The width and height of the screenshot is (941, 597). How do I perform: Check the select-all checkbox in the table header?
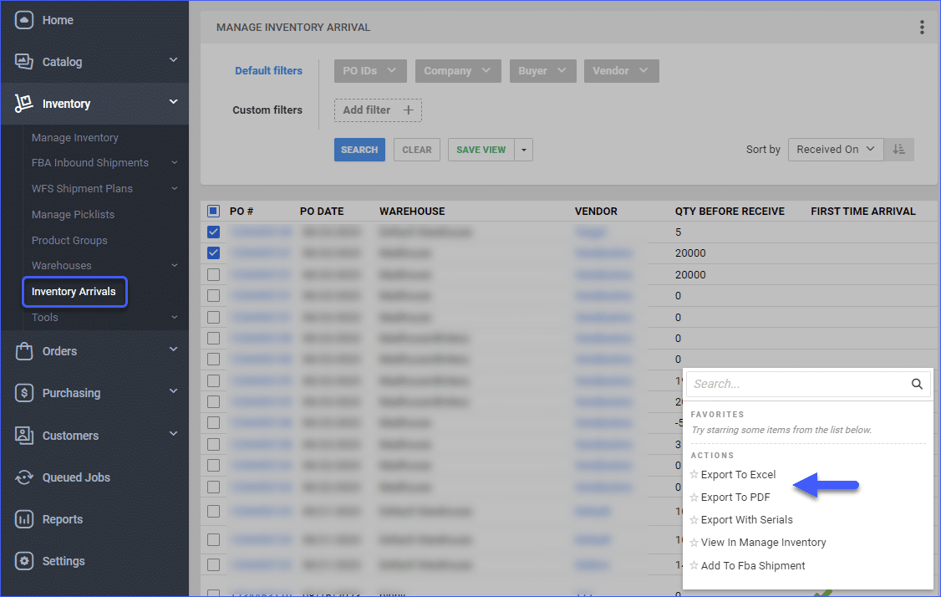(214, 211)
